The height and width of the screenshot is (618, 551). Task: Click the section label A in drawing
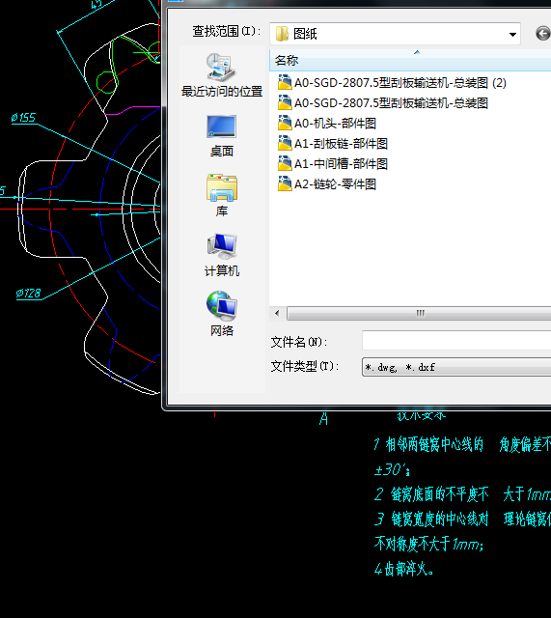point(323,419)
